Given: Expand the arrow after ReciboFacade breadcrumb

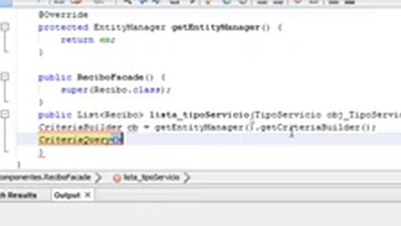Looking at the screenshot, I should [98, 177].
